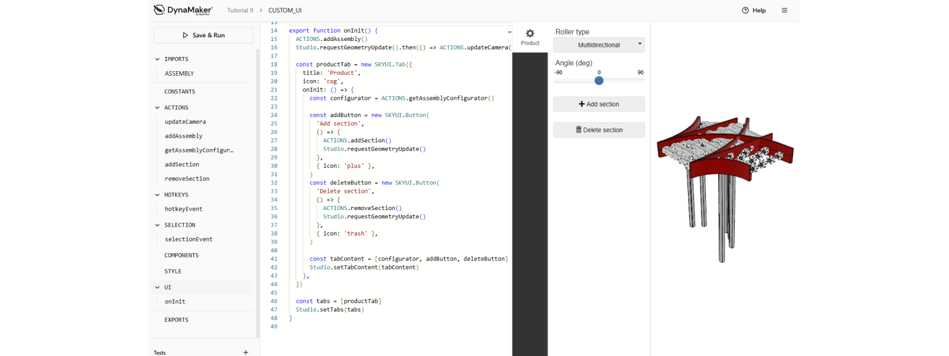
Task: Select the onInit item under UI
Action: 175,302
